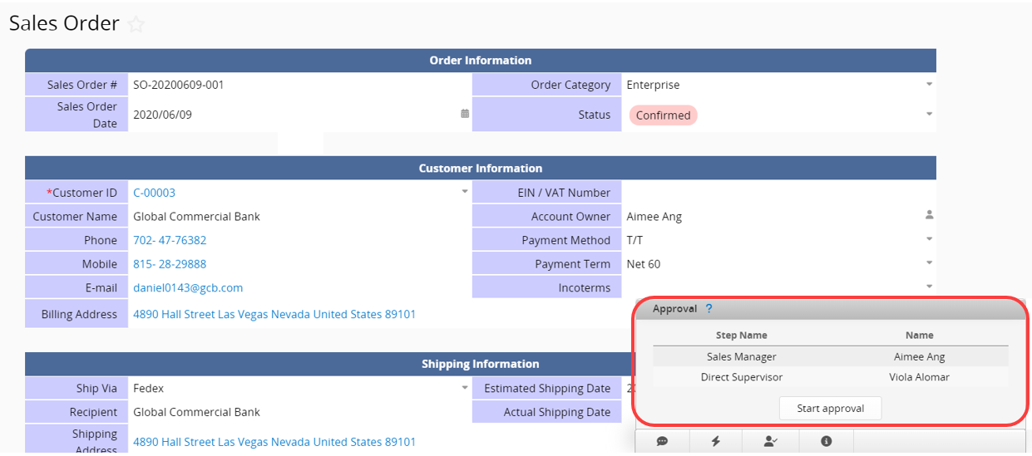Expand the Order Category dropdown
The width and height of the screenshot is (1032, 456).
(929, 84)
